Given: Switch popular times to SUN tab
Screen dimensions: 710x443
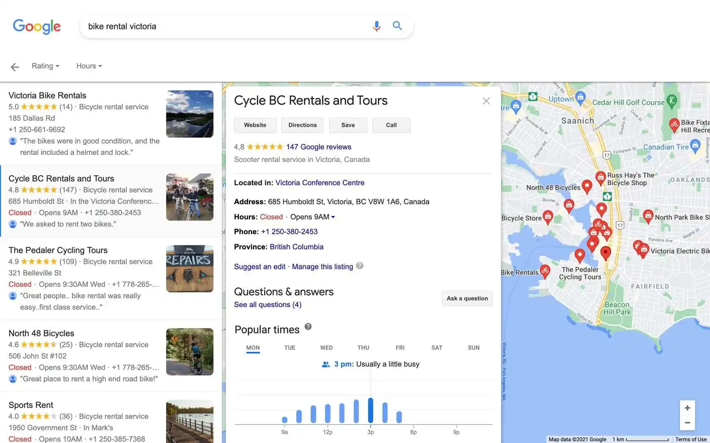Looking at the screenshot, I should 473,348.
